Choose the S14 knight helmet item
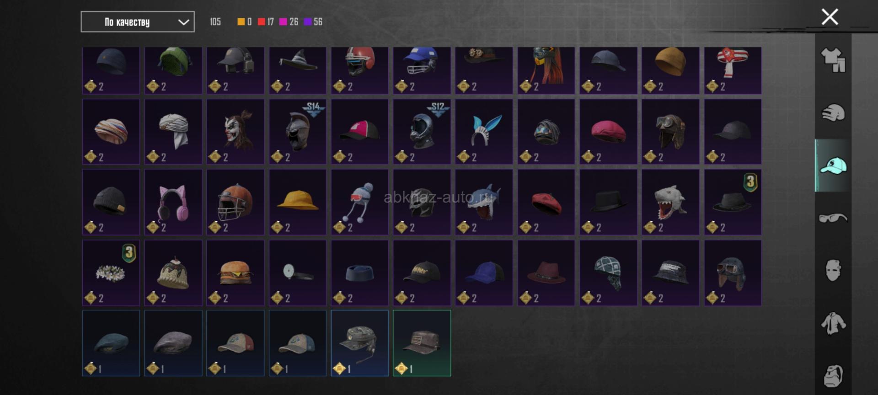The image size is (878, 395). point(298,132)
